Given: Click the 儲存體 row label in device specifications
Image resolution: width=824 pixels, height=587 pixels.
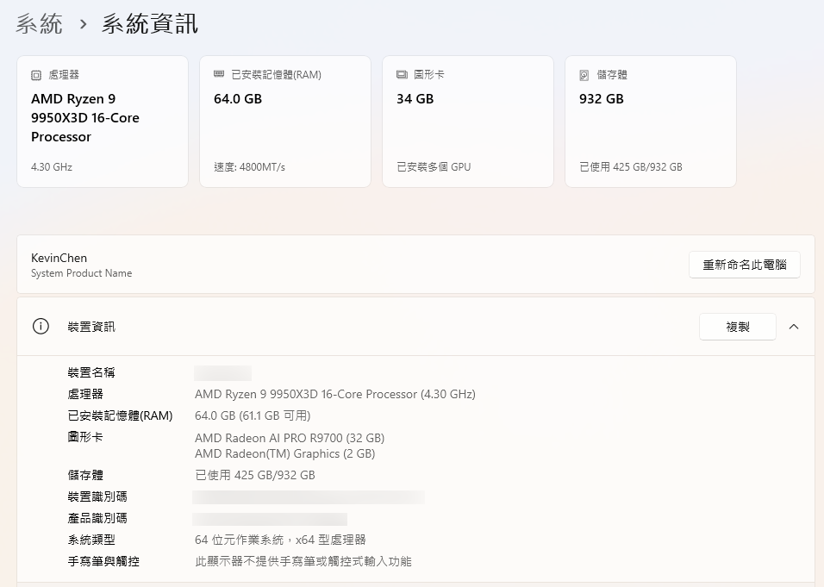Looking at the screenshot, I should coord(85,475).
